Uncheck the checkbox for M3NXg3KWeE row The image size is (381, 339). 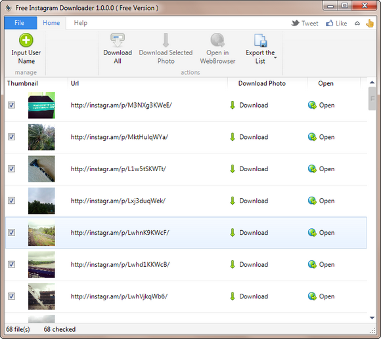pos(11,105)
